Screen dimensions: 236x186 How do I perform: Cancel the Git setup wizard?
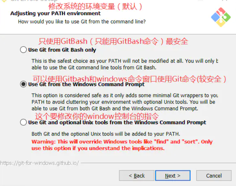coord(214,176)
